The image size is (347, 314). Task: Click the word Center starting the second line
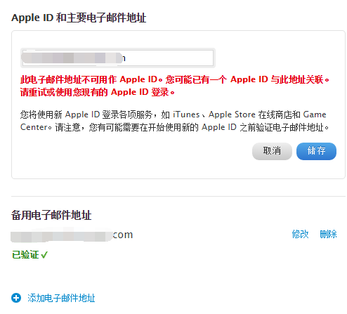tap(34, 127)
